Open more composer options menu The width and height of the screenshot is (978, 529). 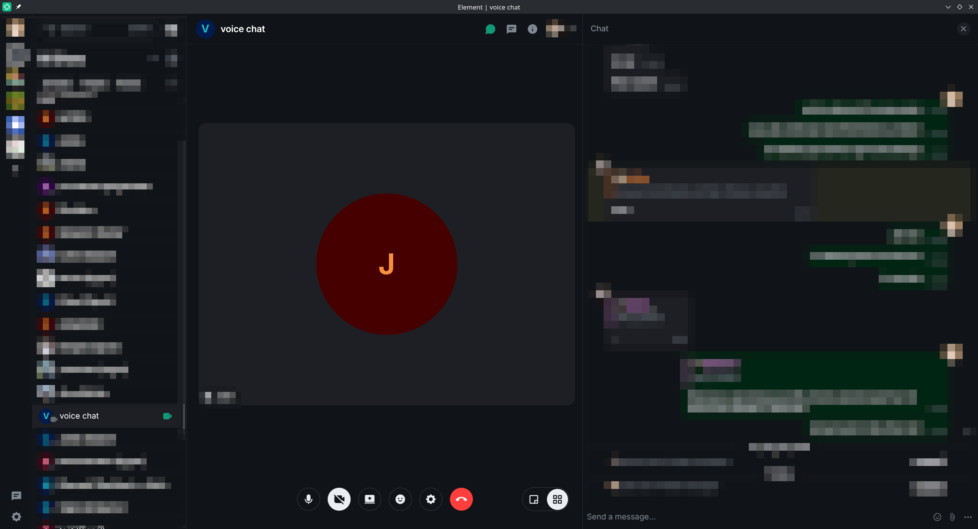coord(968,517)
